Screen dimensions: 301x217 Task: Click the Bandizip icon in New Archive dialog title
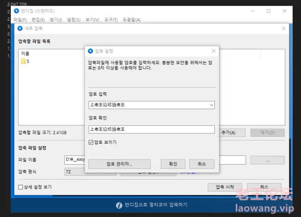point(20,29)
